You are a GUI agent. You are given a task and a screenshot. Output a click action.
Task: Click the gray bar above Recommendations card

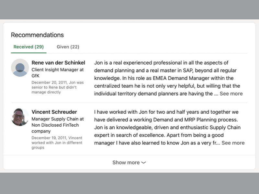(129, 10)
